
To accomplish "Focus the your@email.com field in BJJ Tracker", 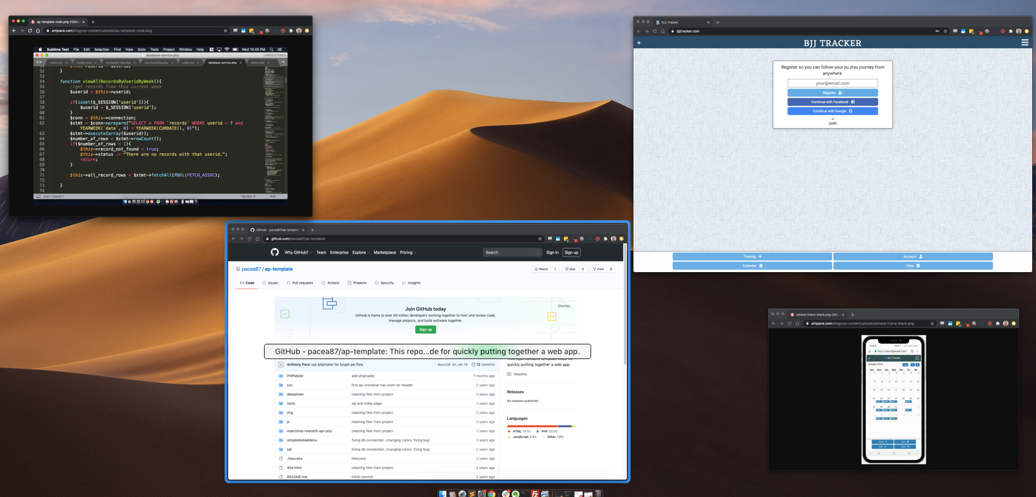I will (832, 83).
